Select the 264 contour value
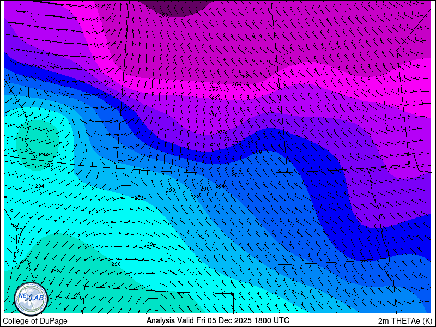Image resolution: width=436 pixels, height=327 pixels. pos(237,84)
